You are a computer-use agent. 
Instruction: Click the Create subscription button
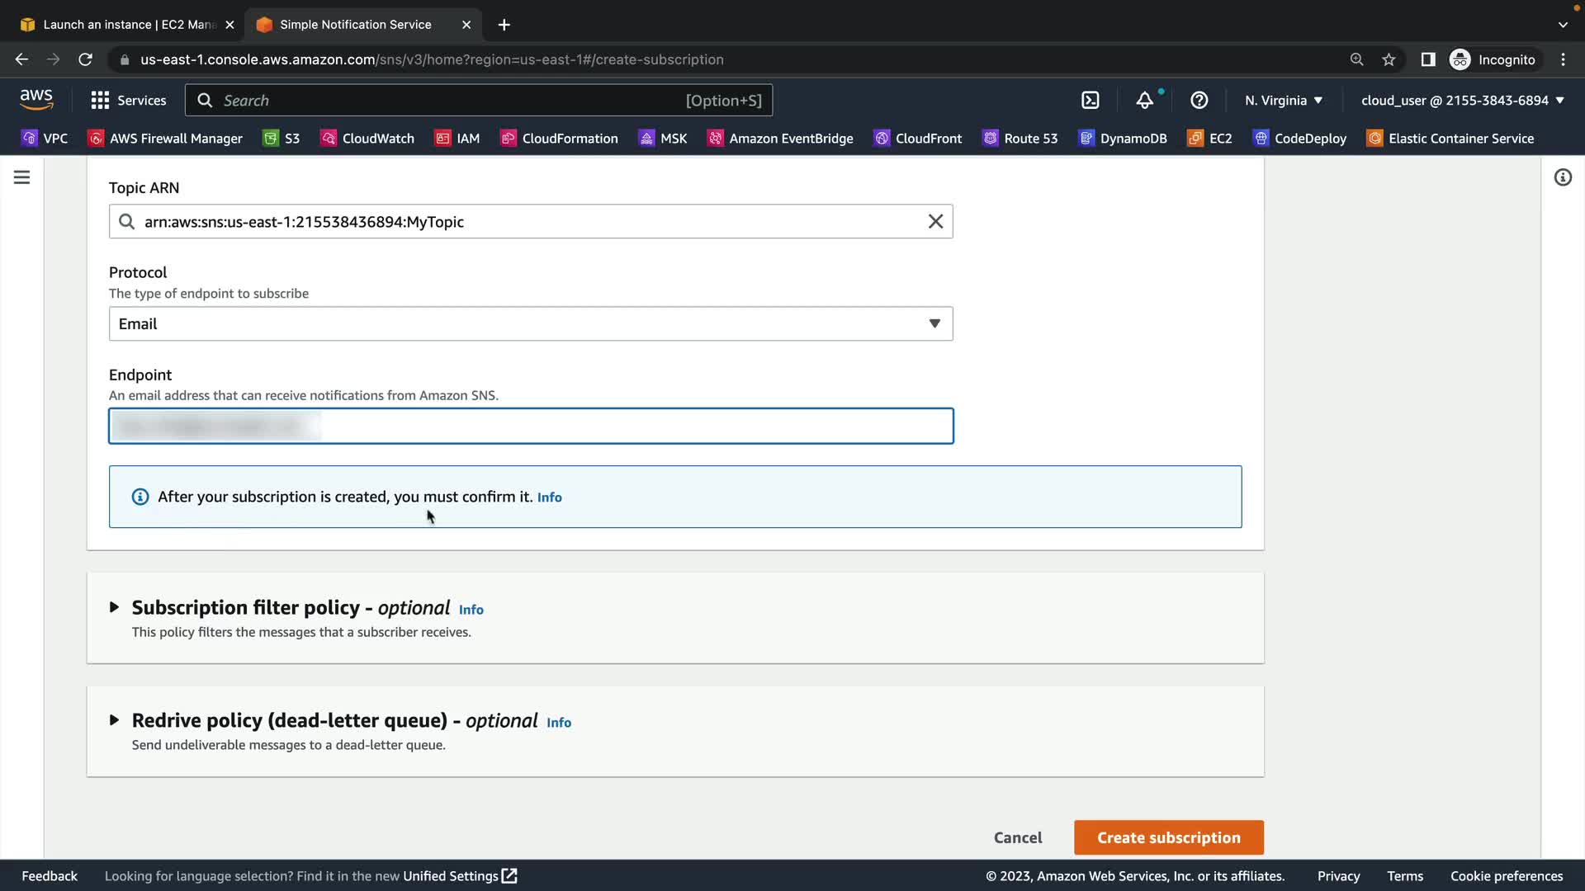pos(1168,837)
